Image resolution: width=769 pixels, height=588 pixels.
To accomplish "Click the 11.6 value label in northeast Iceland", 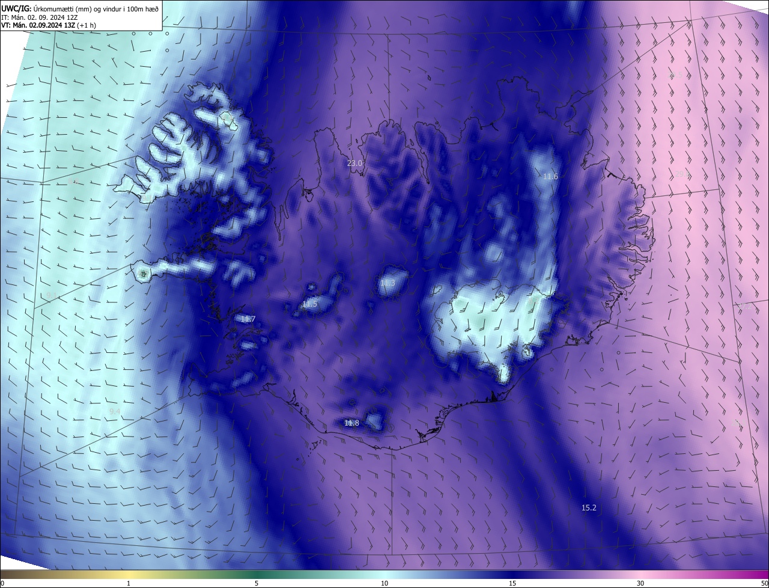I will click(550, 177).
